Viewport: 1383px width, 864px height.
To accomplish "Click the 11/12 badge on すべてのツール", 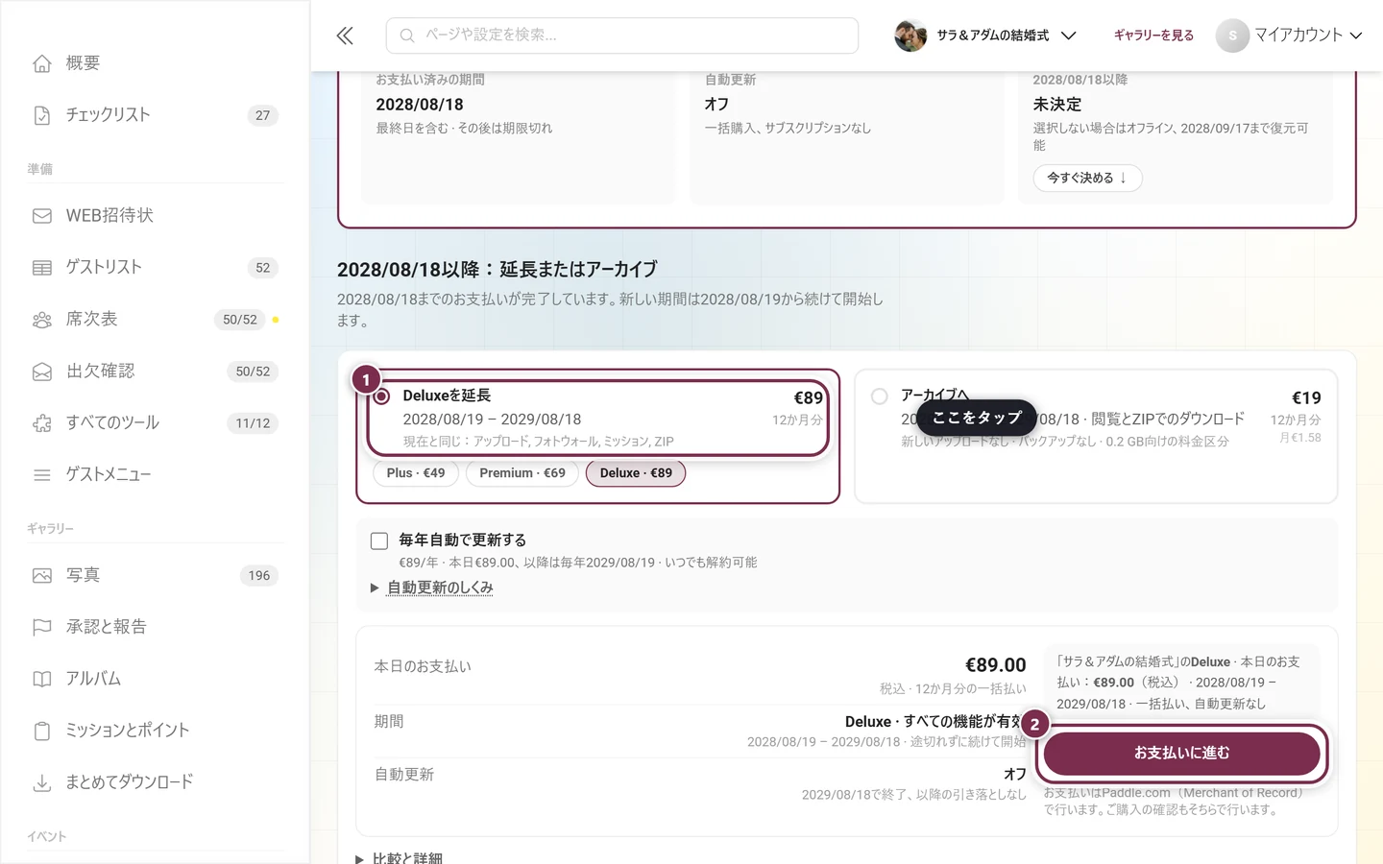I will click(x=253, y=423).
